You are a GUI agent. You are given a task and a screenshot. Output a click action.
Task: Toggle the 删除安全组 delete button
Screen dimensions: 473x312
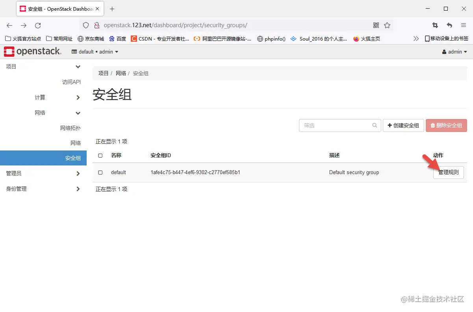(x=446, y=125)
